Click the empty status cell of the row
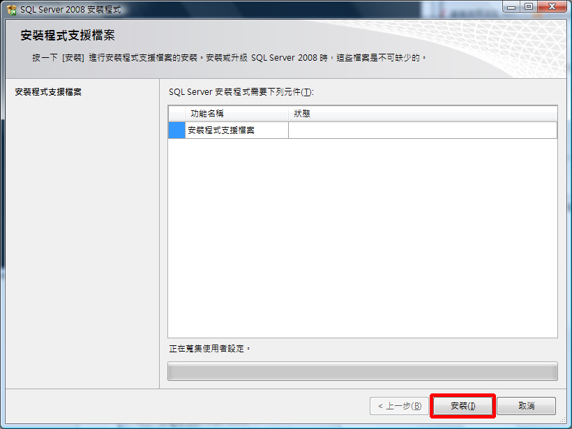 click(x=423, y=130)
